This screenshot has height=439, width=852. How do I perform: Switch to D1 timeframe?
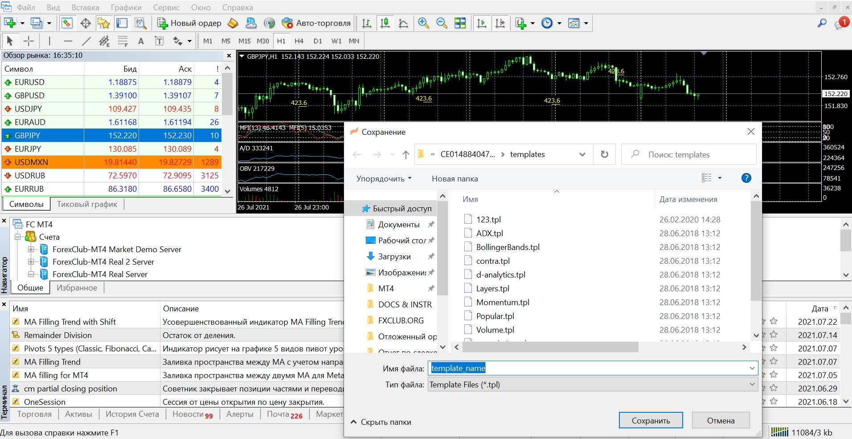pos(318,41)
